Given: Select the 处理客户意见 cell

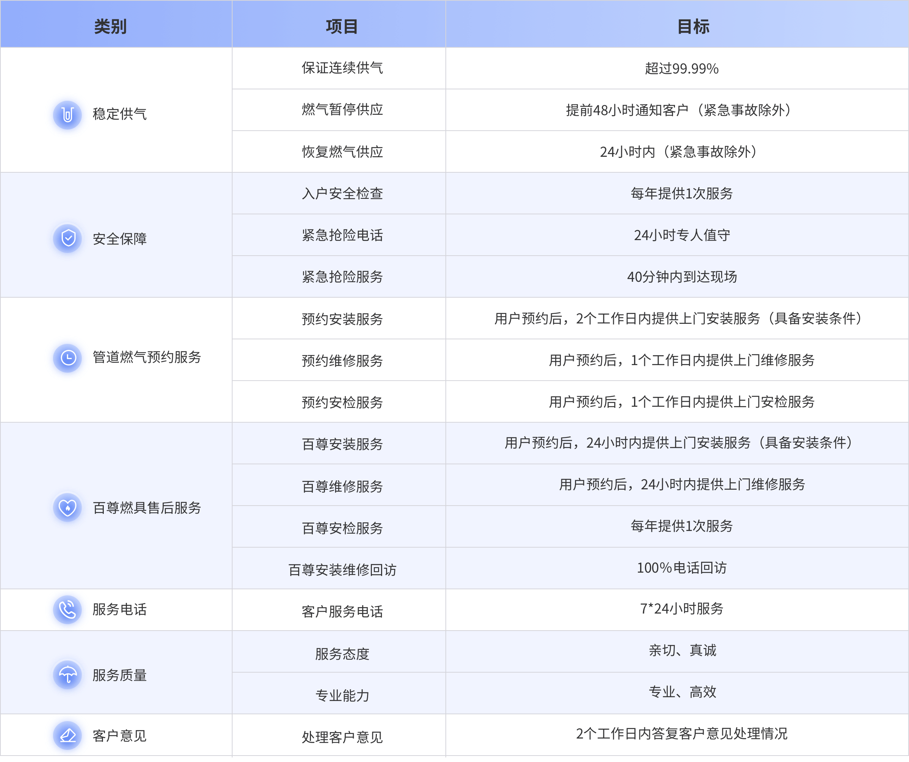Looking at the screenshot, I should click(339, 735).
